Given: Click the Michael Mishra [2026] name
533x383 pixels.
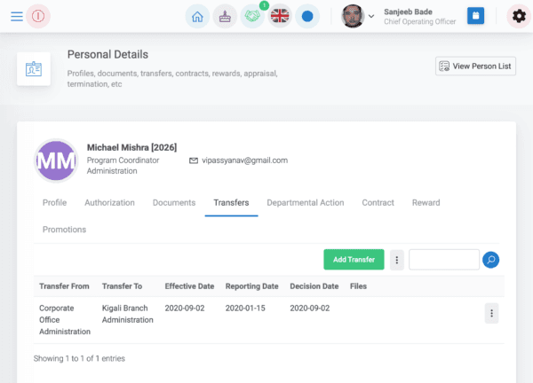Looking at the screenshot, I should point(131,147).
